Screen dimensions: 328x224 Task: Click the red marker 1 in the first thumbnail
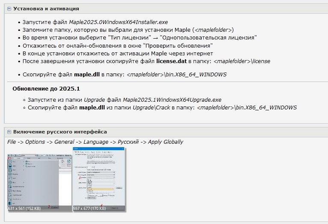[9, 158]
